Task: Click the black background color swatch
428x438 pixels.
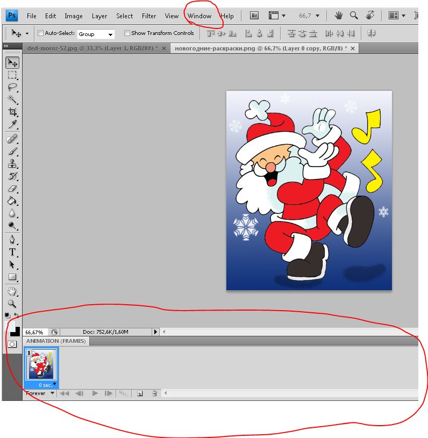Action: pyautogui.click(x=17, y=333)
